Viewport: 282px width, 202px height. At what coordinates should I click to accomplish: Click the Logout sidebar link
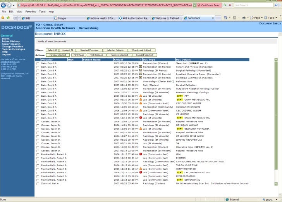click(6, 54)
